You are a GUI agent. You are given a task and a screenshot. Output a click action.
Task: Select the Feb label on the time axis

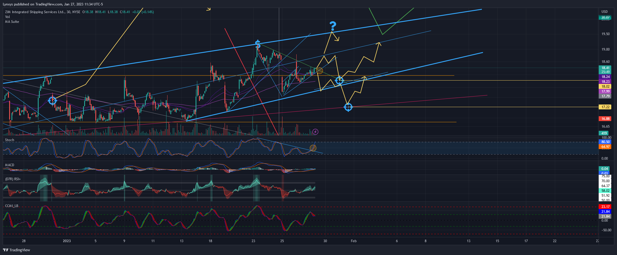[x=354, y=241]
